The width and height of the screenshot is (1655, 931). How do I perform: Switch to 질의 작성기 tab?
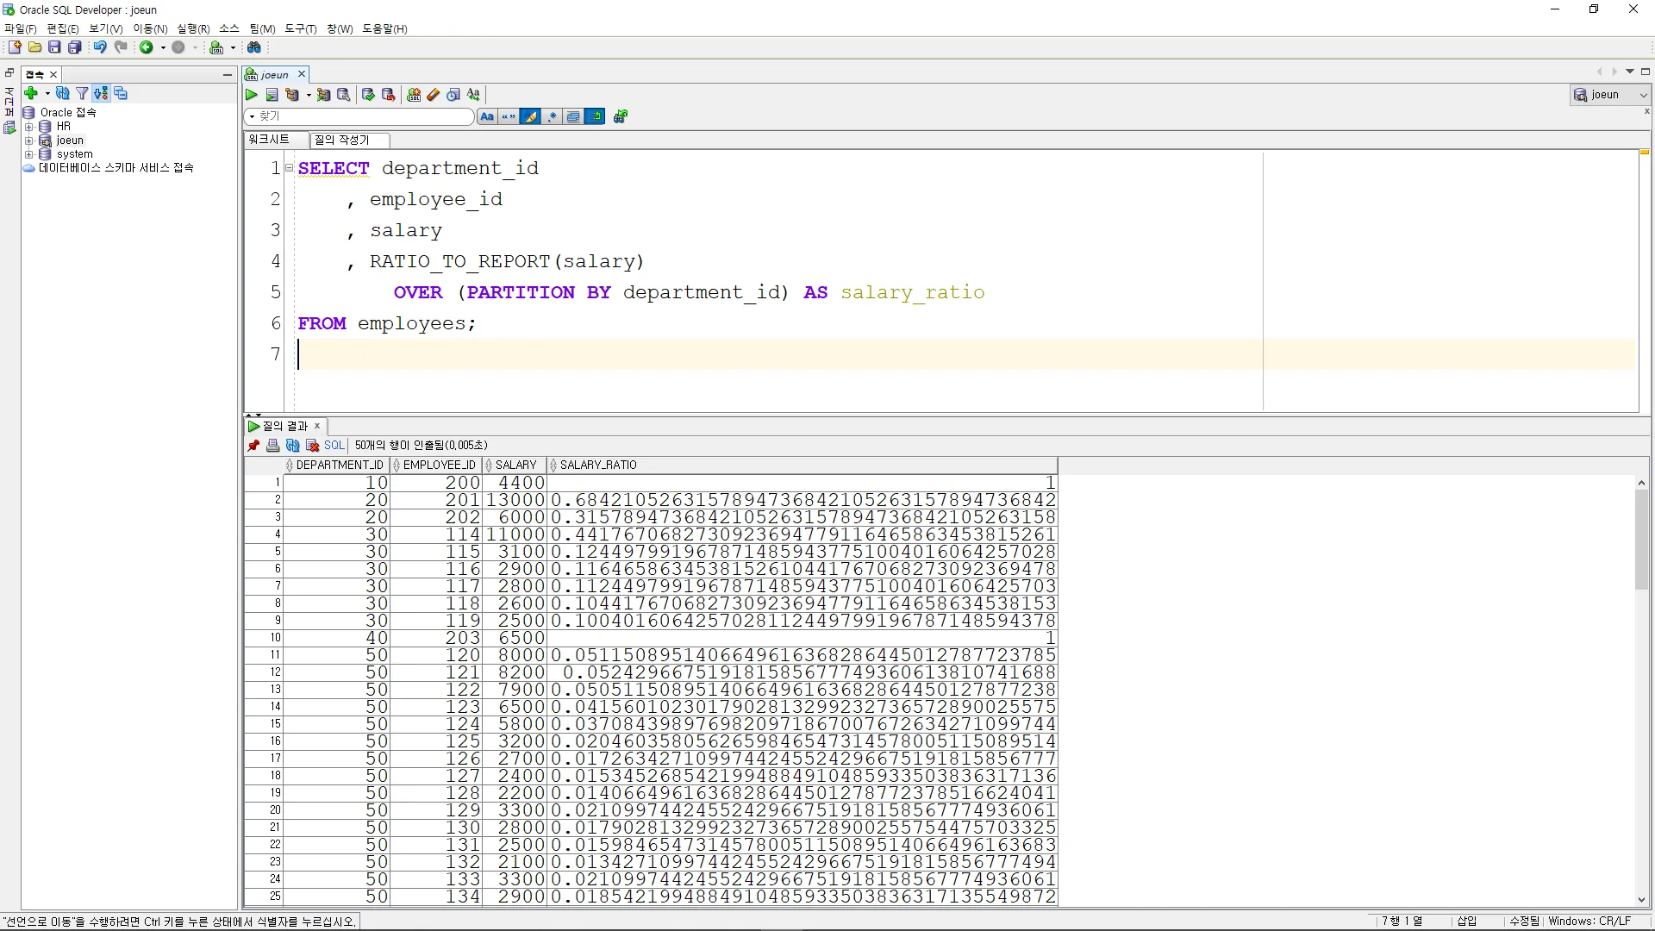click(x=342, y=140)
